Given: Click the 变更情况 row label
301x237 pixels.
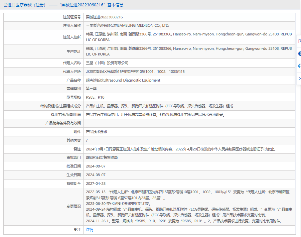Looking at the screenshot, I should click(73, 207).
